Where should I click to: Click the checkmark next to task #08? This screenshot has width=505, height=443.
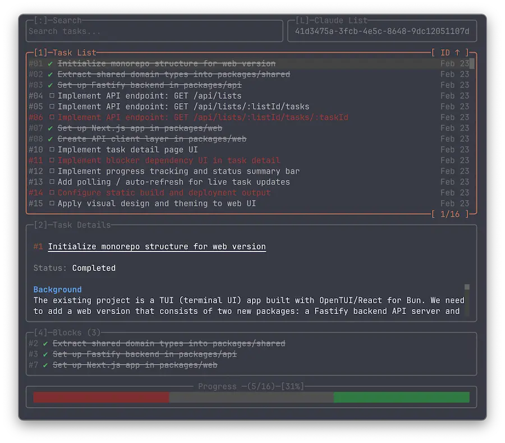pyautogui.click(x=50, y=139)
